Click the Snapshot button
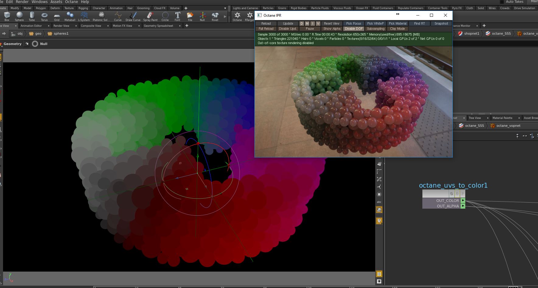 (x=441, y=23)
